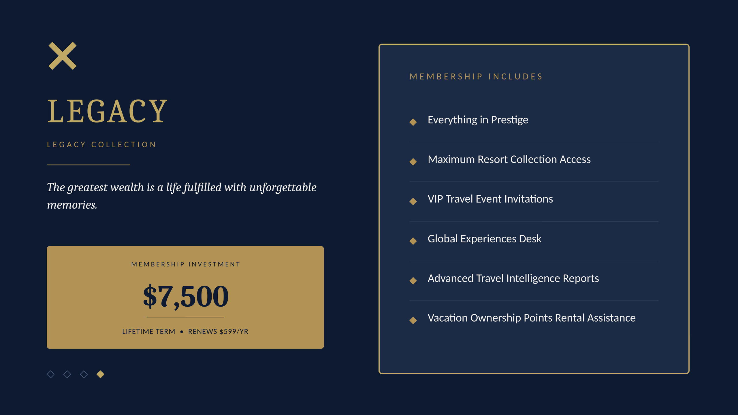Click diamond bullet beside Global Experiences Desk
This screenshot has width=738, height=415.
click(x=413, y=241)
